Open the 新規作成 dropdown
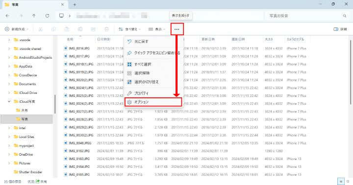Screen dimensions: 353x185 (x=17, y=29)
